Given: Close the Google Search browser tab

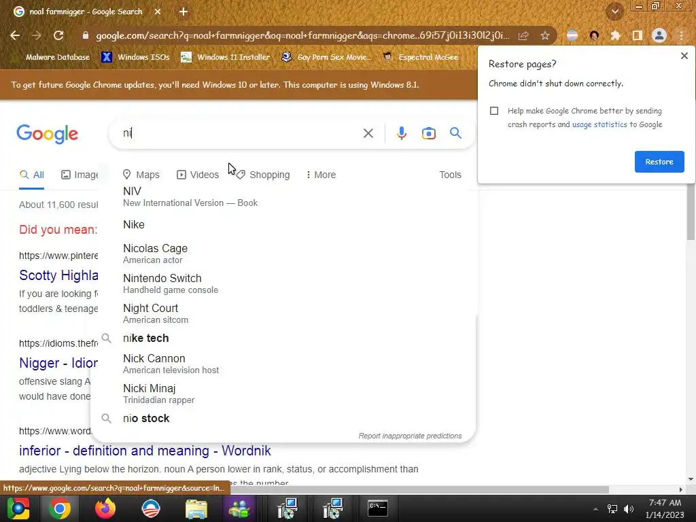Looking at the screenshot, I should pyautogui.click(x=158, y=12).
